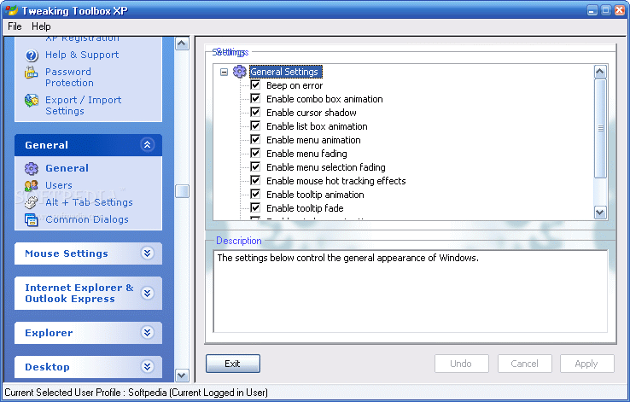The height and width of the screenshot is (402, 630).
Task: Maximize the Tweaking Toolbox XP window
Action: [606, 10]
